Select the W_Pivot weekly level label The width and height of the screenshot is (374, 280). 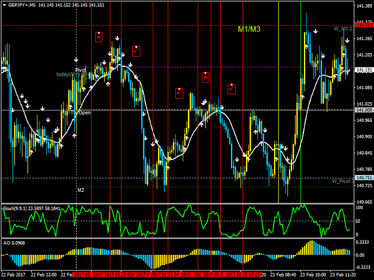[x=342, y=181]
